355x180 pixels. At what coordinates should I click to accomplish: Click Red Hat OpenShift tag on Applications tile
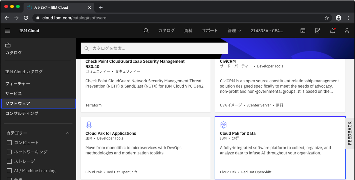[122, 172]
